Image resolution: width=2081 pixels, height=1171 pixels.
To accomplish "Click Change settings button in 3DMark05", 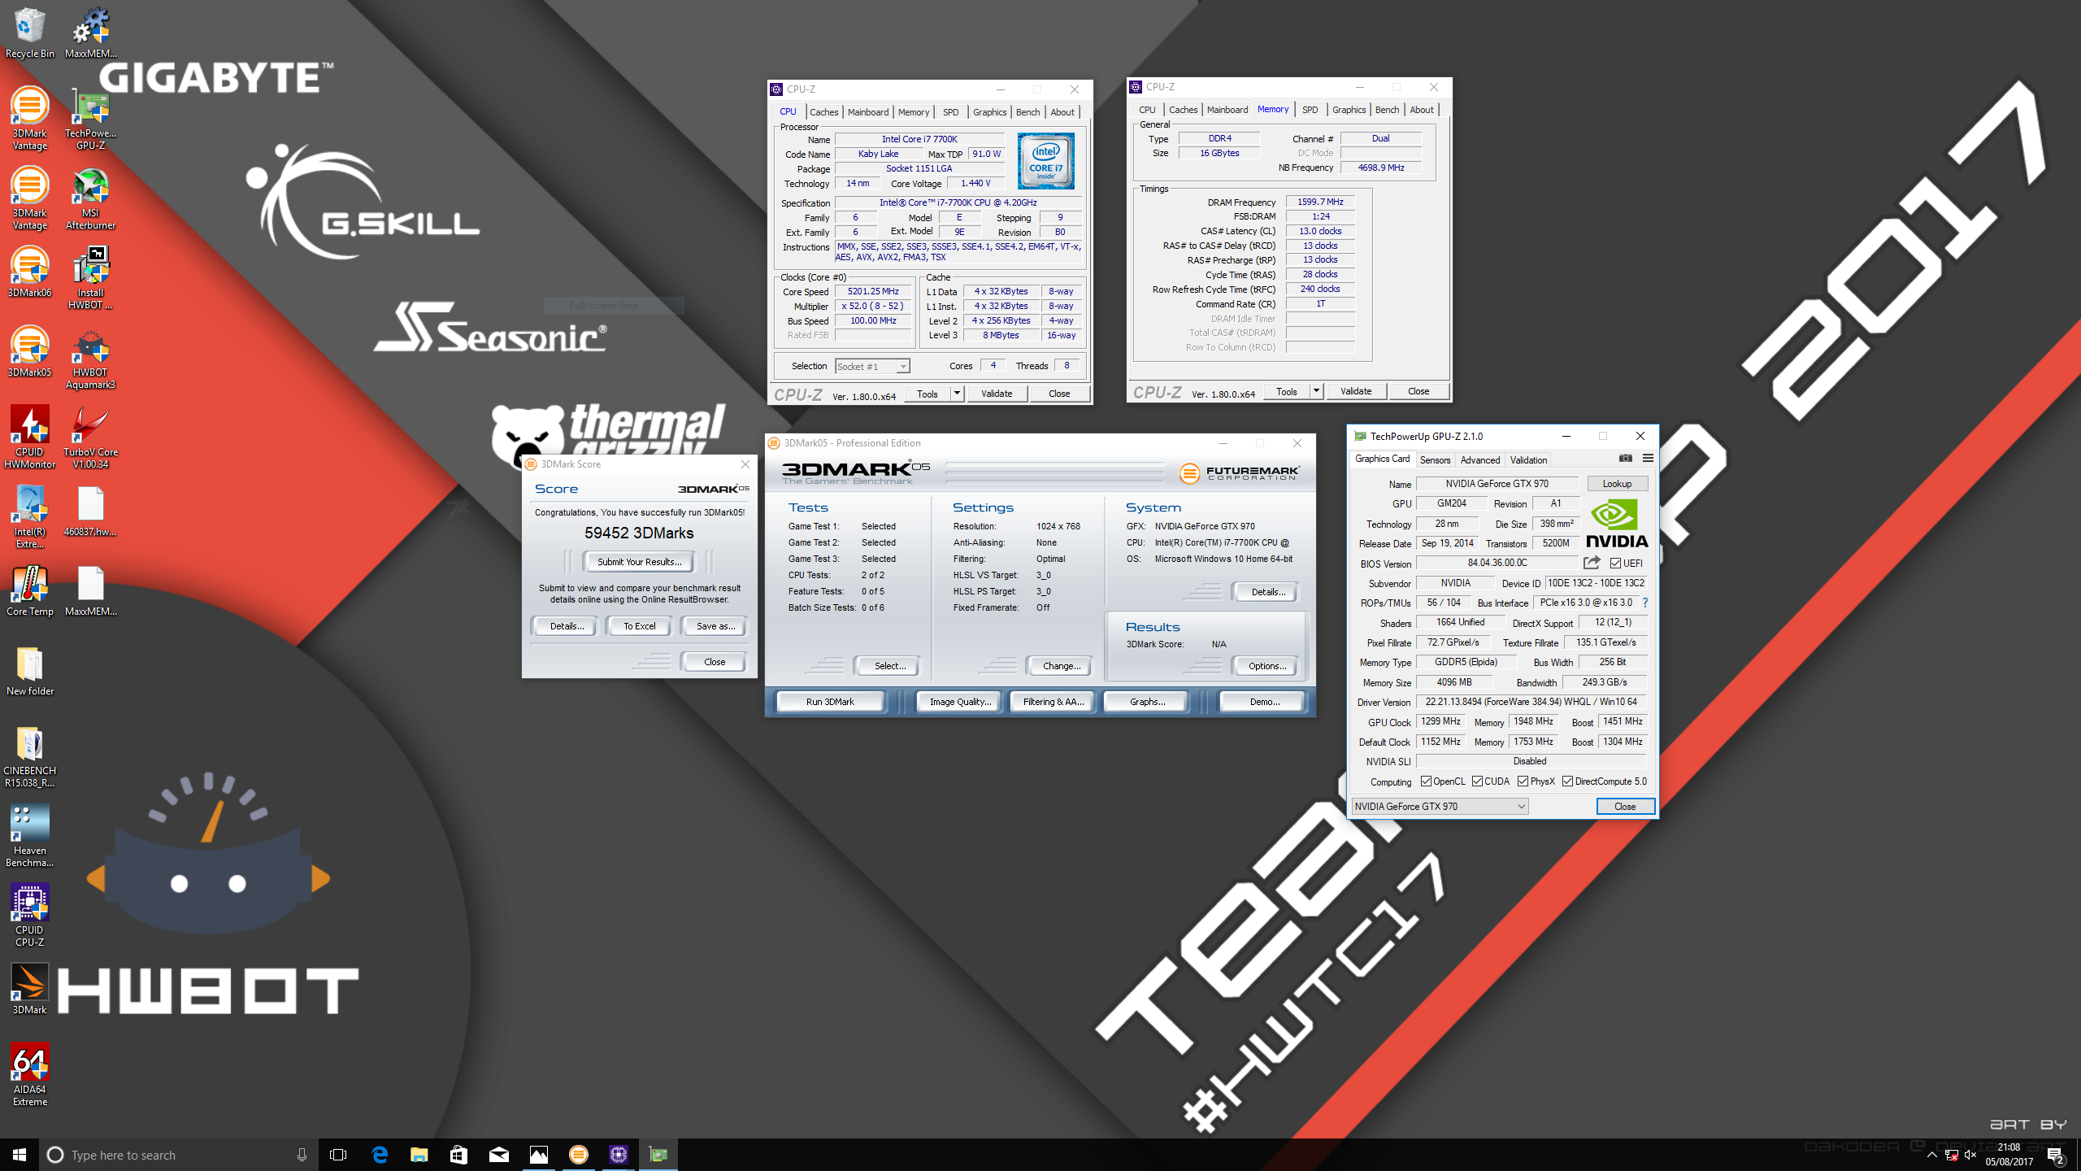I will 1061,666.
